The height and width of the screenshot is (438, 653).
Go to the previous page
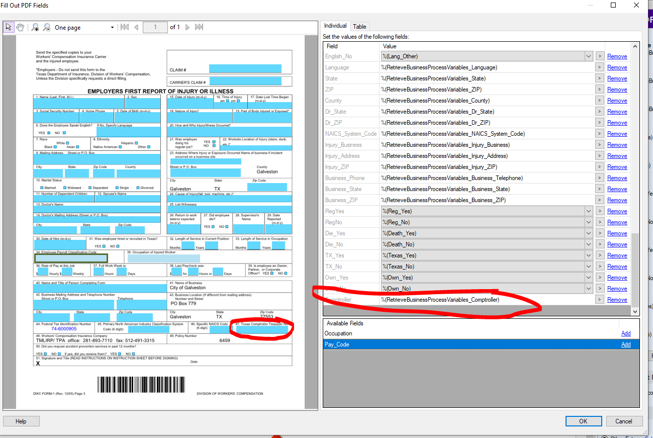pyautogui.click(x=136, y=27)
